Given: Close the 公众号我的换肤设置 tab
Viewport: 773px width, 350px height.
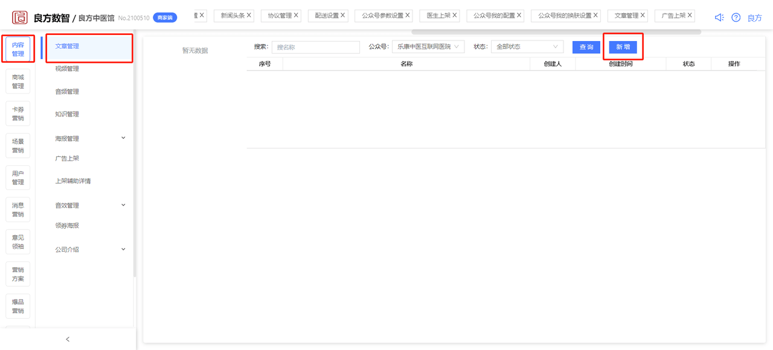Looking at the screenshot, I should pos(595,15).
